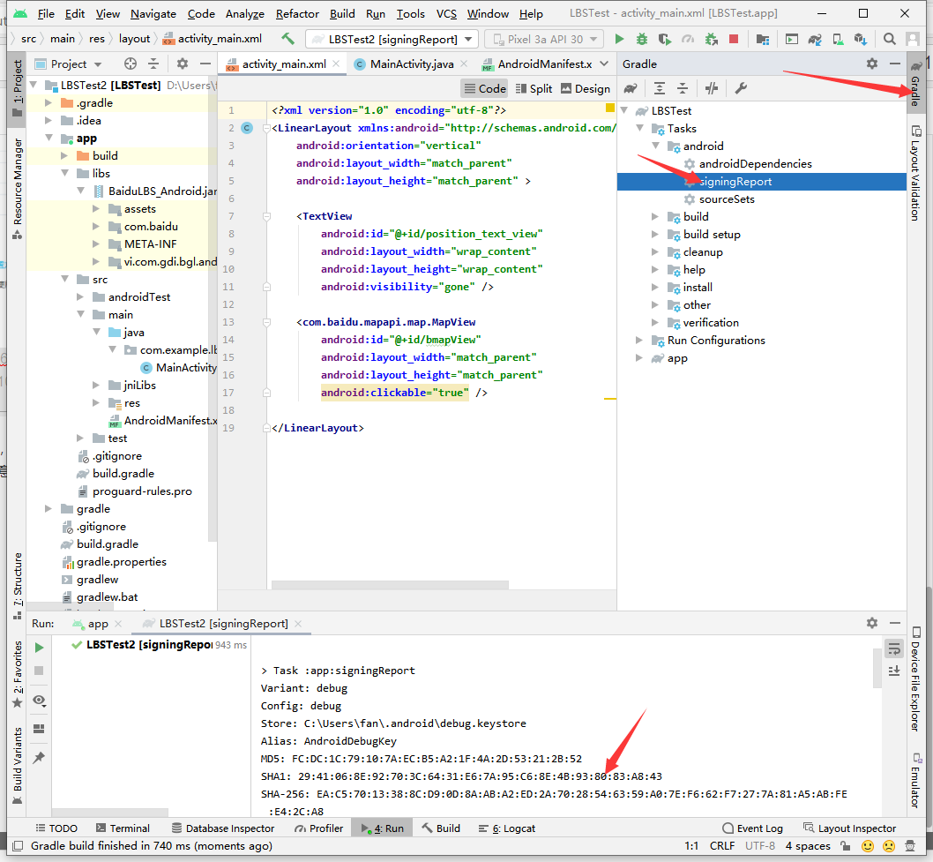Toggle read-only lock in status bar
Image resolution: width=933 pixels, height=862 pixels.
click(x=845, y=846)
